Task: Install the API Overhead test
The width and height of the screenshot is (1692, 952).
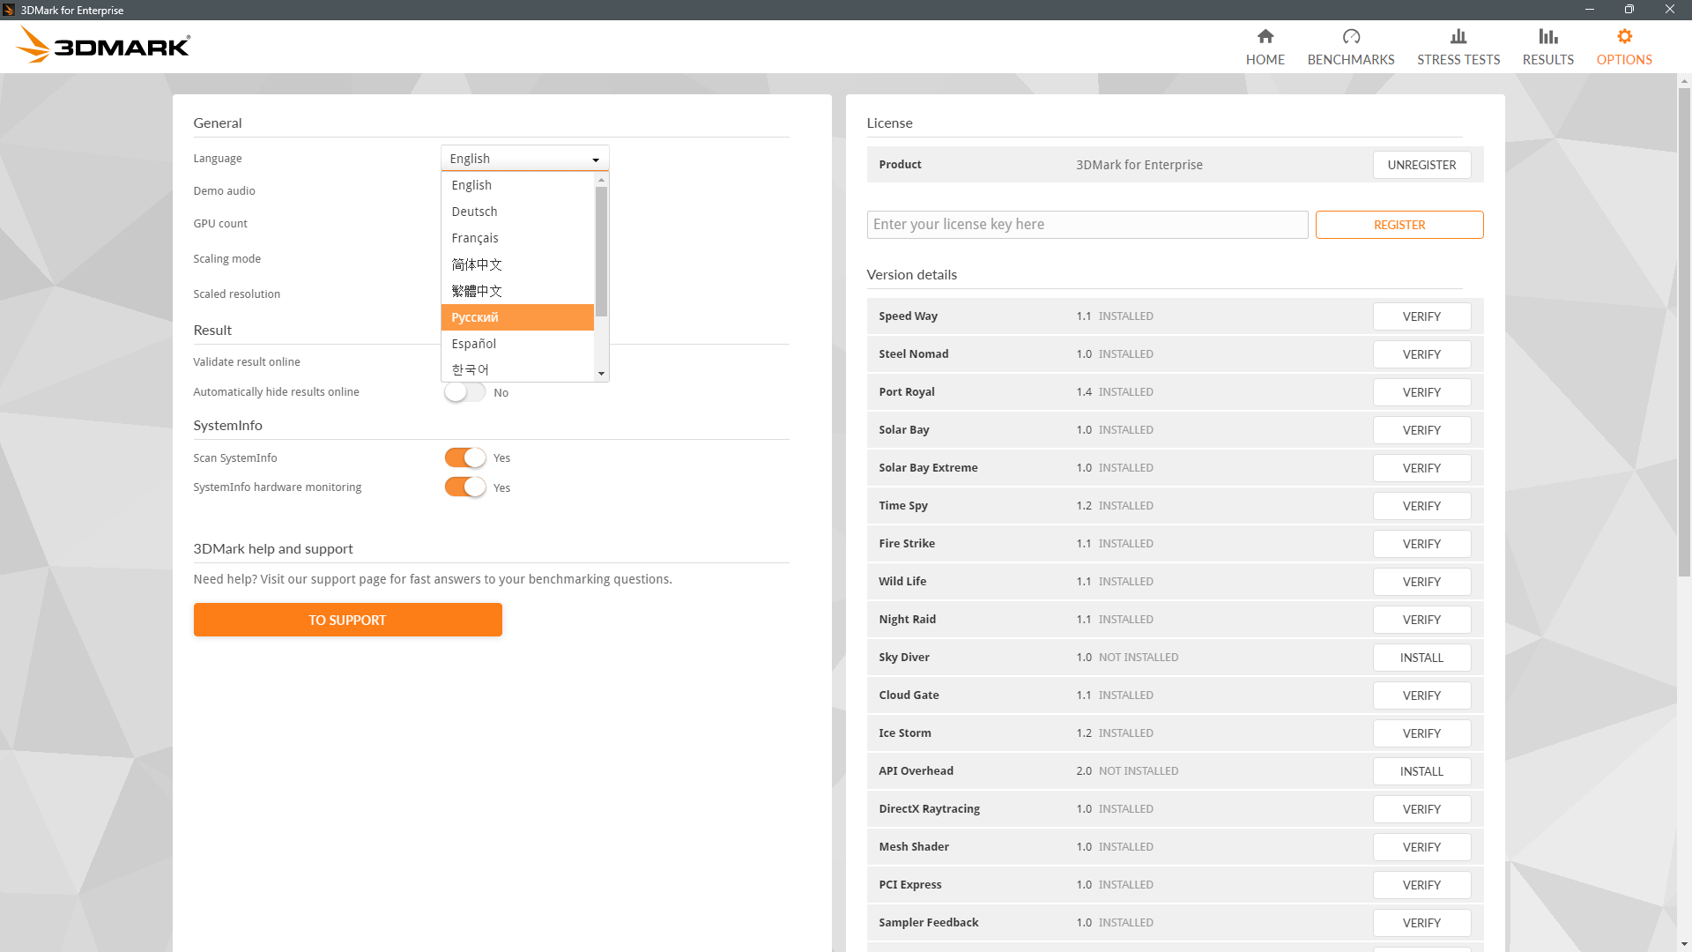Action: 1421,771
